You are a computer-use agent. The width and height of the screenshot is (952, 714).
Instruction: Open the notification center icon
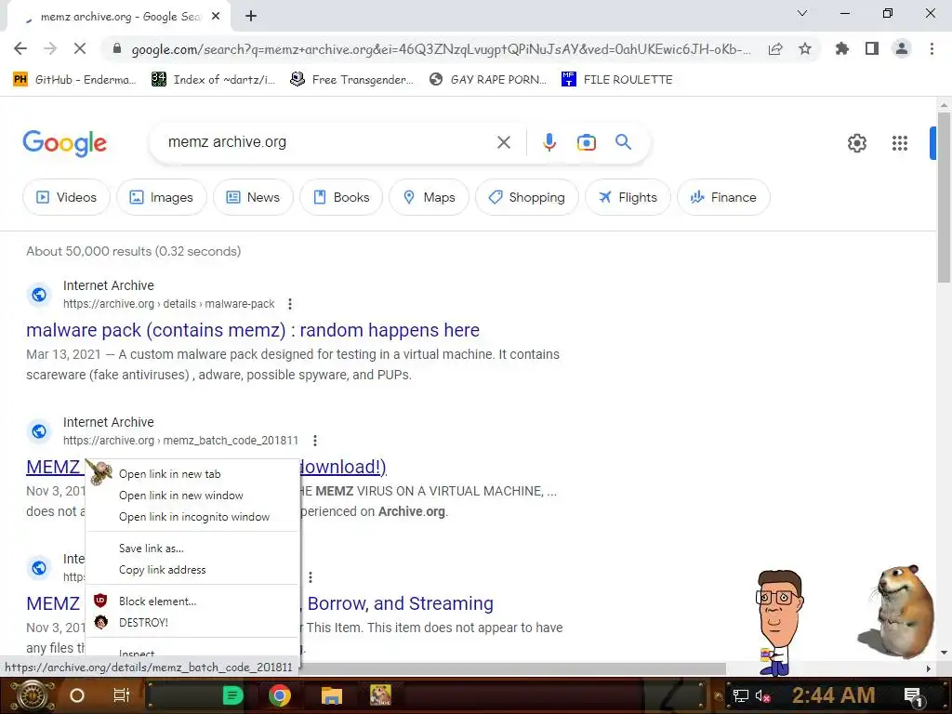[x=913, y=695]
